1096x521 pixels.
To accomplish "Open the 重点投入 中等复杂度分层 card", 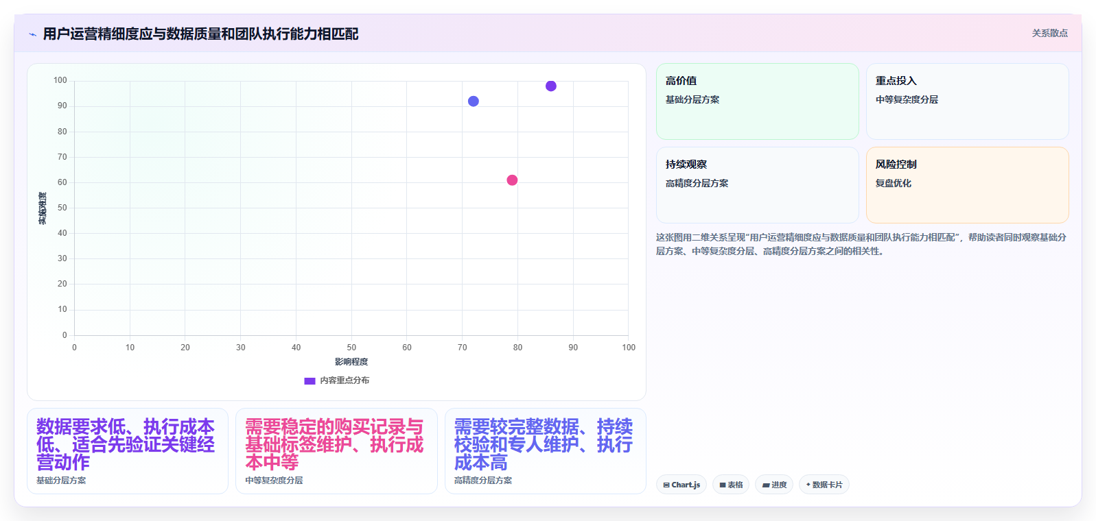I will pyautogui.click(x=967, y=101).
